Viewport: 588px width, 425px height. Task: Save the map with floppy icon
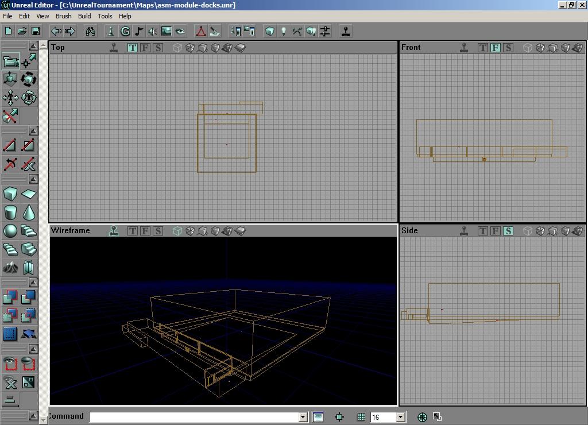36,31
